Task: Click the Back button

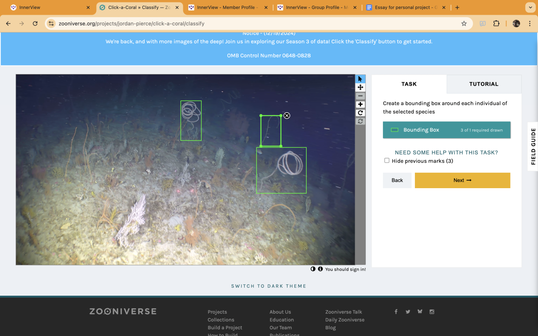Action: pyautogui.click(x=397, y=180)
